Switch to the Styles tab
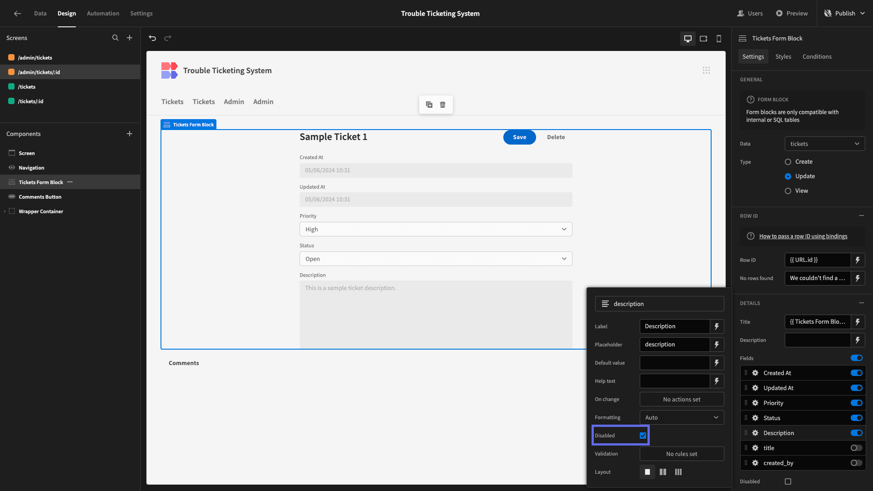The height and width of the screenshot is (491, 873). [x=783, y=56]
